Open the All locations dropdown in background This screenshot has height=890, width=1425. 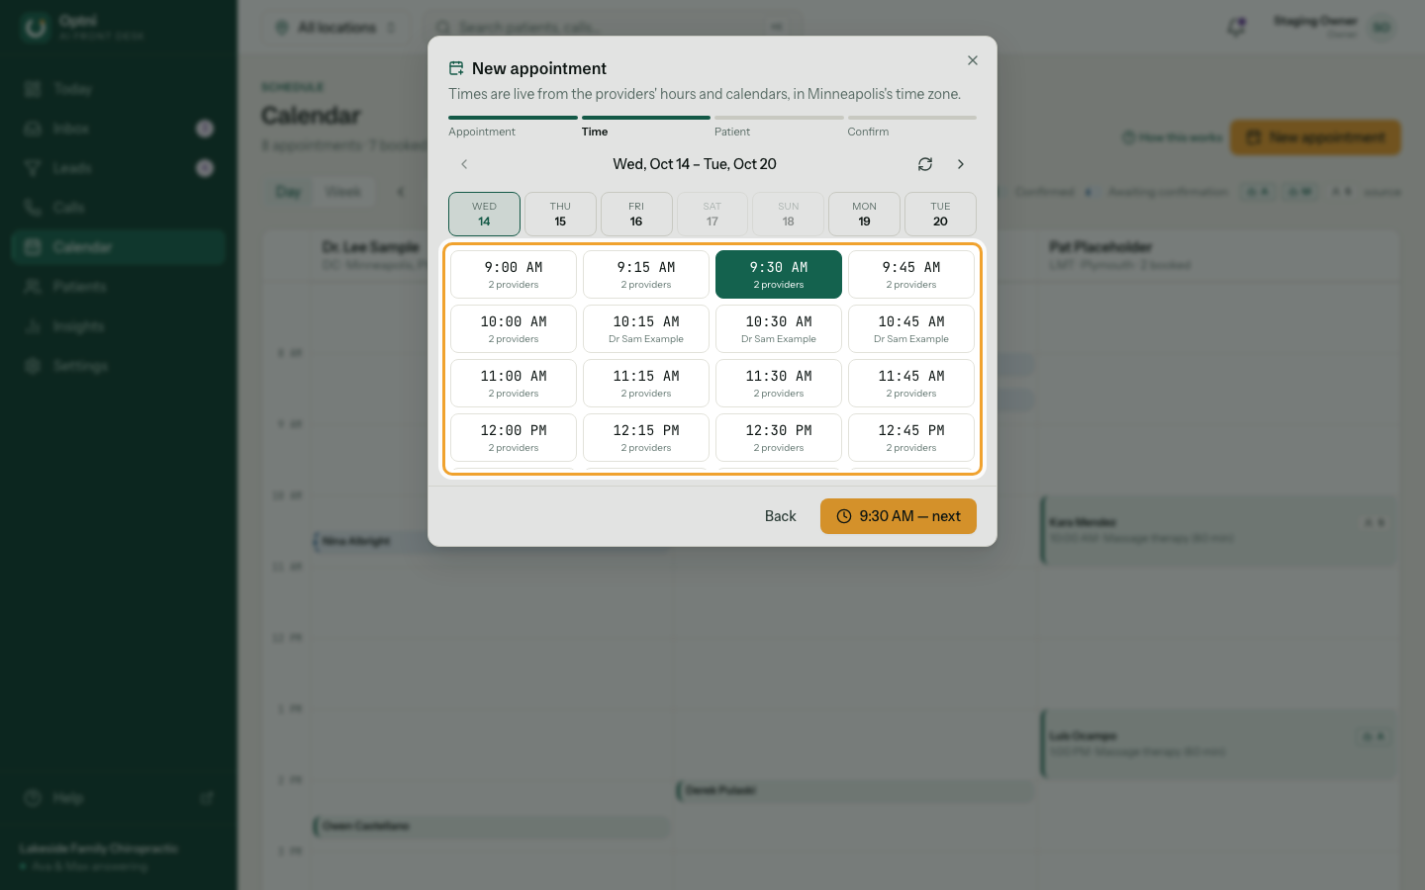tap(336, 28)
